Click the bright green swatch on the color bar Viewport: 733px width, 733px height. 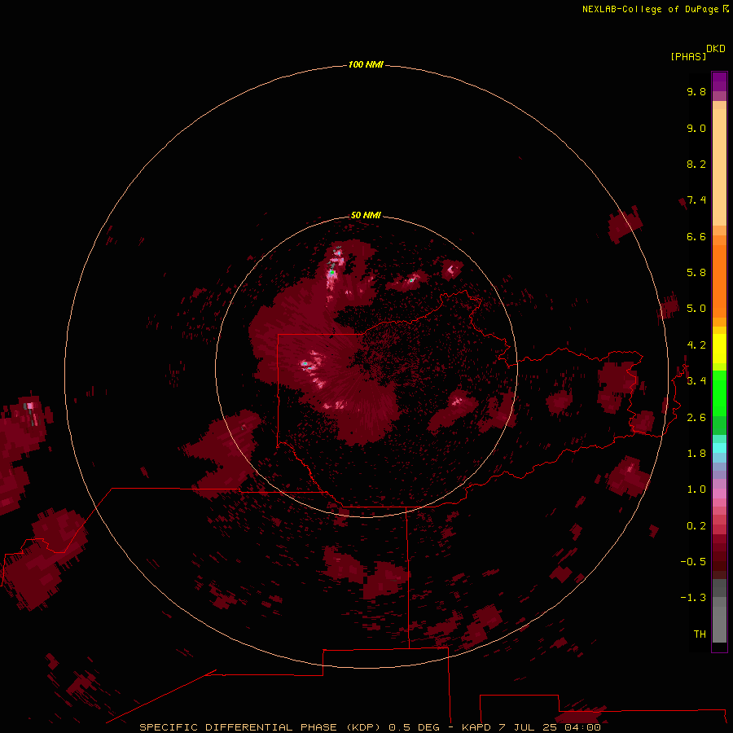(719, 393)
